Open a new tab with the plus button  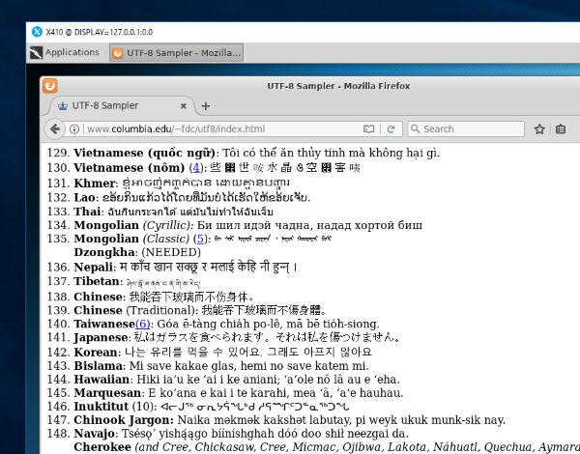click(206, 105)
